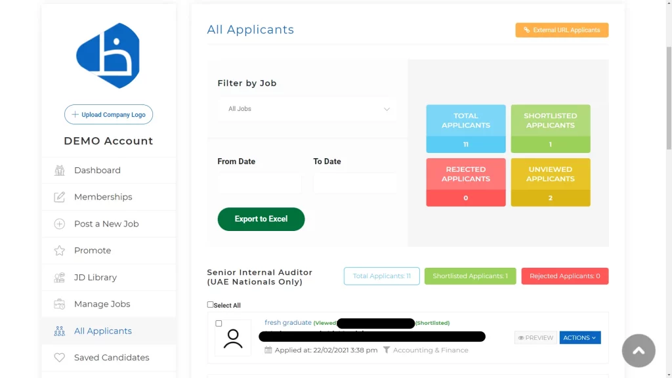
Task: Click the Rejected Applicants: 0 pill
Action: coord(565,276)
